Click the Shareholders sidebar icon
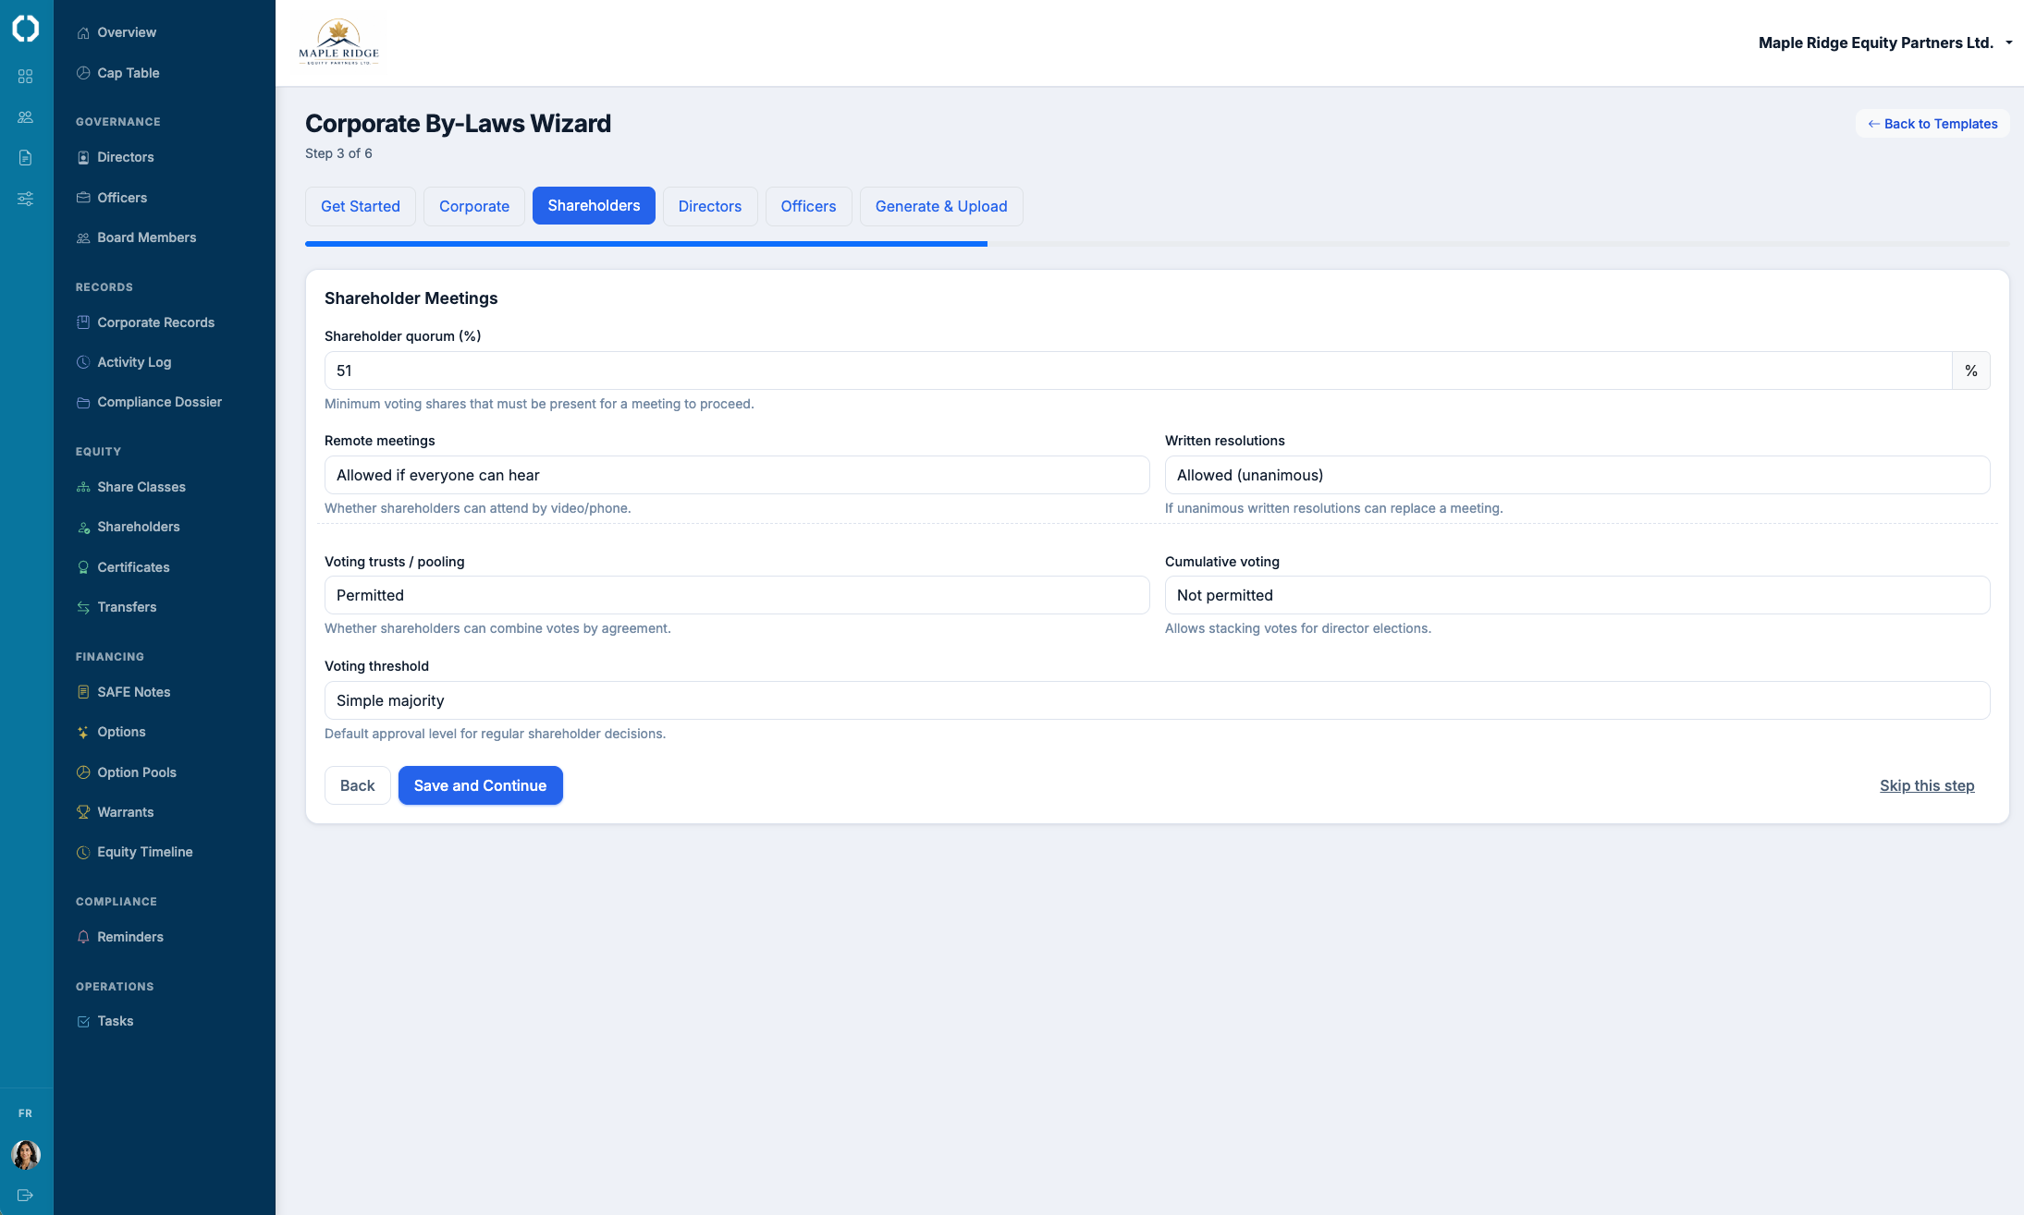The image size is (2024, 1215). [x=83, y=527]
